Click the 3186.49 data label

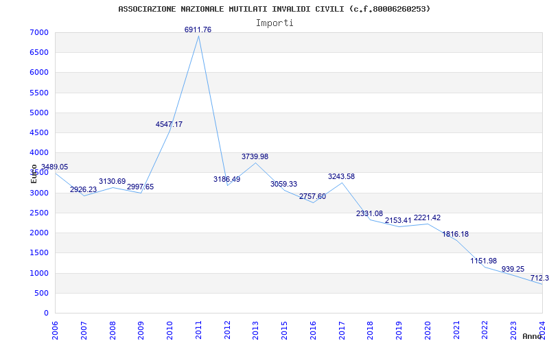(x=227, y=179)
